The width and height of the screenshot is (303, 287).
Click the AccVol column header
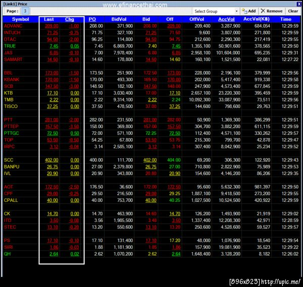click(226, 19)
